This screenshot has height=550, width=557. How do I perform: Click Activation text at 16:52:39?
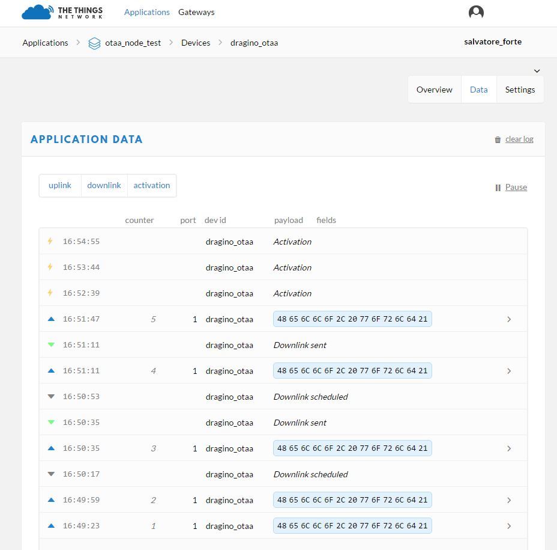tap(292, 293)
